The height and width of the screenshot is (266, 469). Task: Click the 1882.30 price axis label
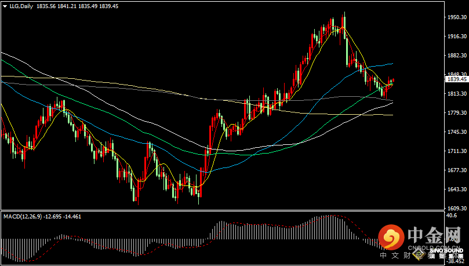(457, 56)
